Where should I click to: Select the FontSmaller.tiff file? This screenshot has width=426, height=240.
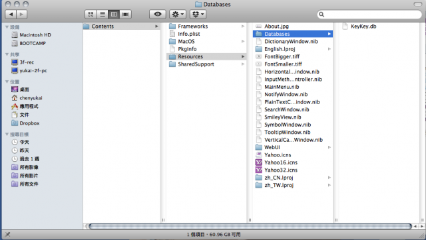pos(293,64)
